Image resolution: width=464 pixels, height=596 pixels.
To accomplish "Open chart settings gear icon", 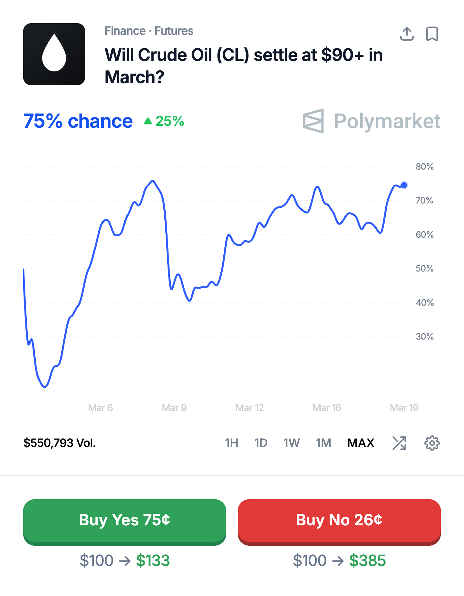I will (x=432, y=443).
